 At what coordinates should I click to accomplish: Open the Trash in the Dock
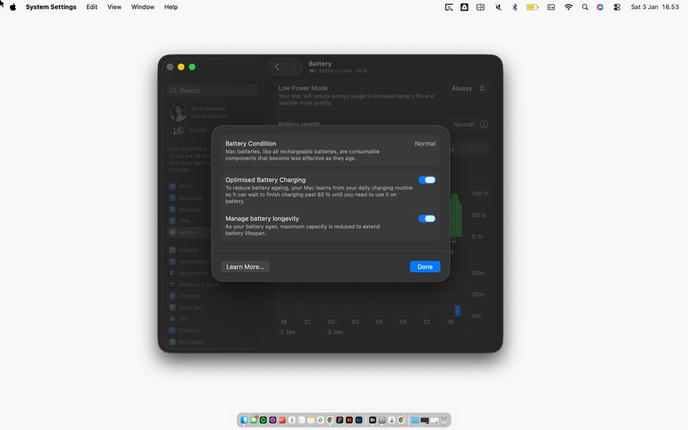(x=444, y=420)
